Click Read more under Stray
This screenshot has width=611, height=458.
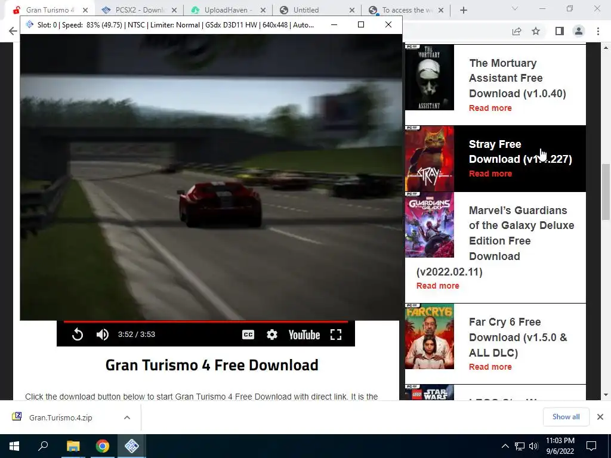pos(490,174)
